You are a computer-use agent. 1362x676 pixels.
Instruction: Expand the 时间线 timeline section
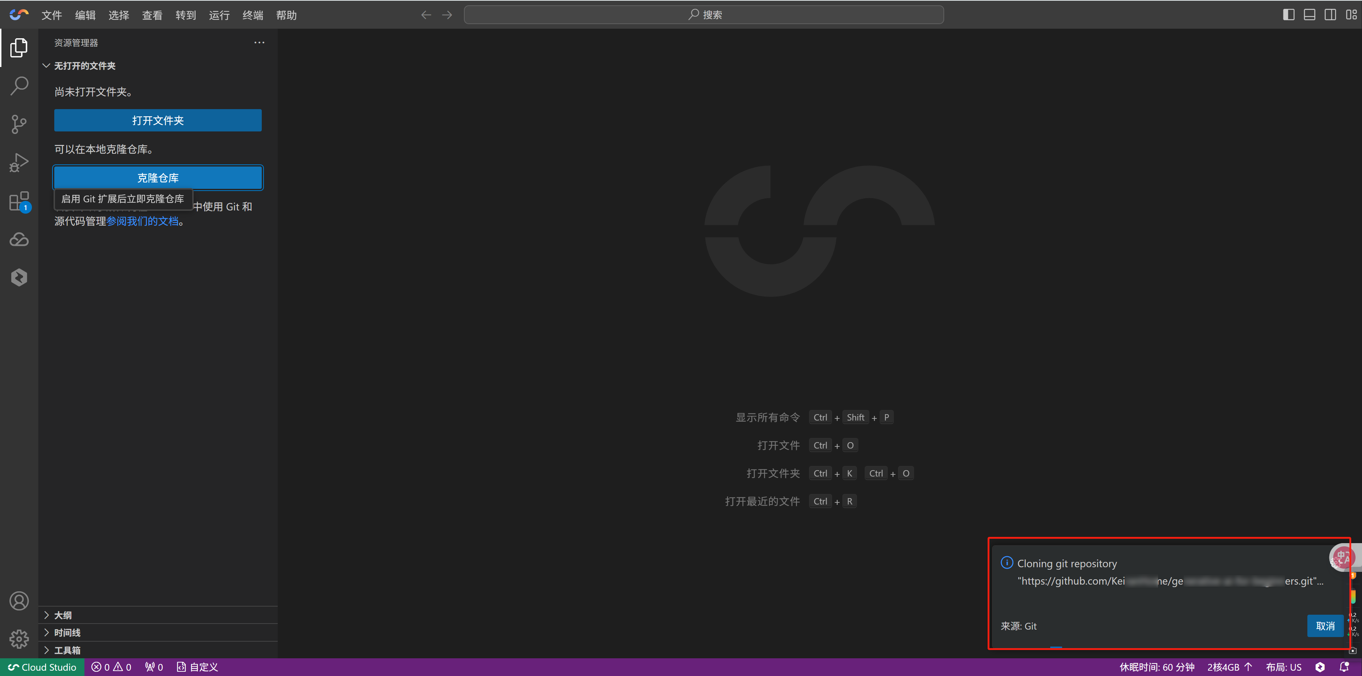(x=67, y=633)
